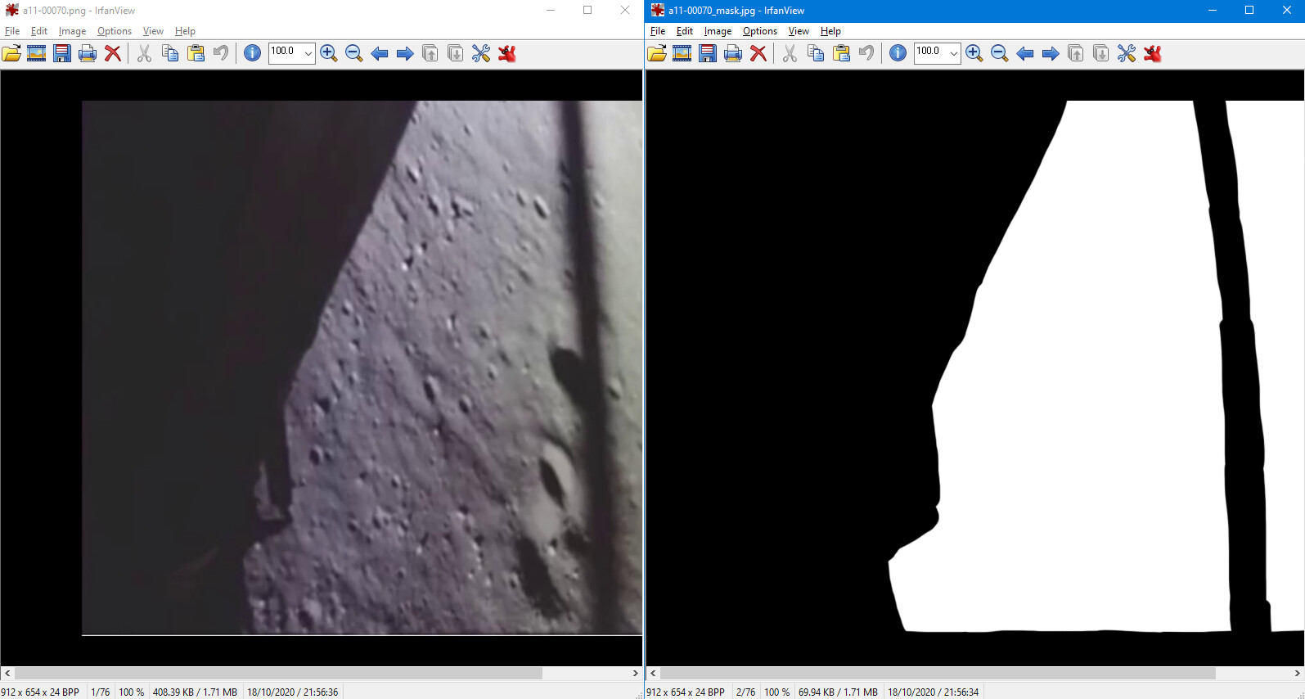Screen dimensions: 1305x699
Task: Click Save icon in left IrfanView toolbar
Action: [62, 53]
